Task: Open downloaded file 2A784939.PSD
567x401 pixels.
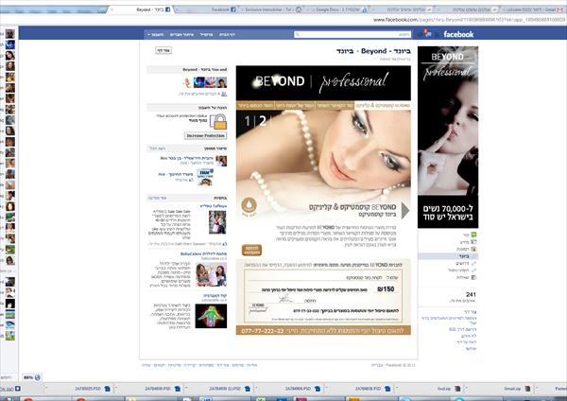Action: tap(158, 389)
